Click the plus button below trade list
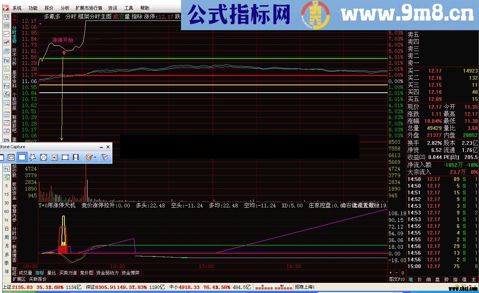Viewport: 479px width, 293px height. [x=391, y=273]
